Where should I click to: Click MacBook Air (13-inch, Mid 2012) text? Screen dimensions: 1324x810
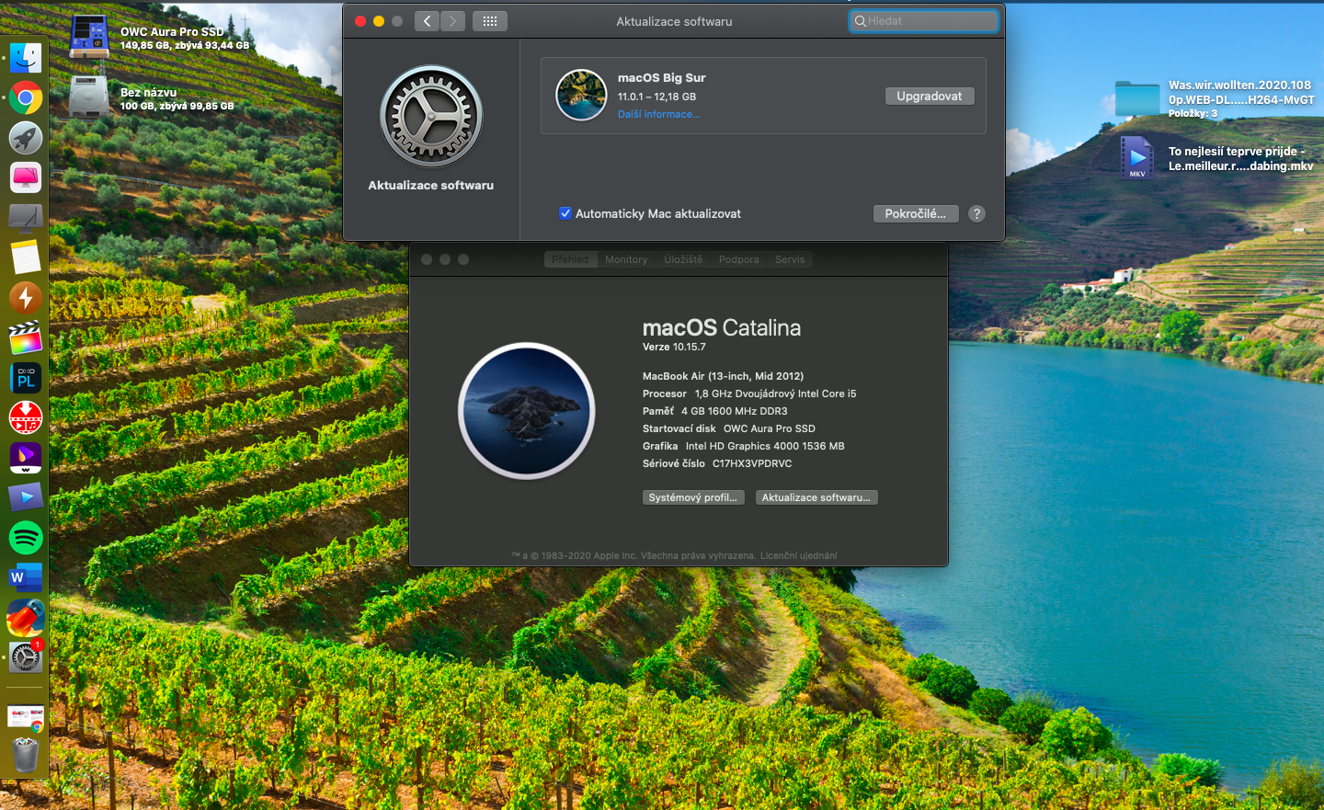[723, 376]
